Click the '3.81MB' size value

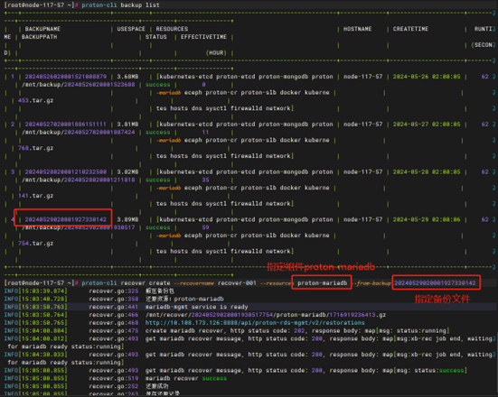127,124
